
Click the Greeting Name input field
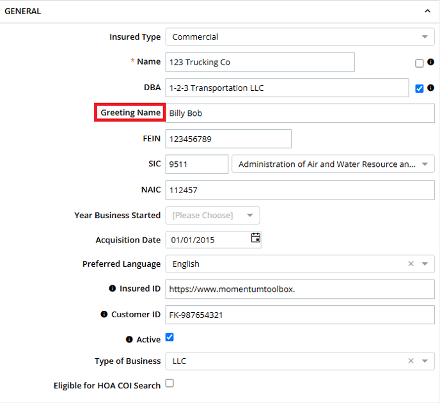click(x=300, y=113)
